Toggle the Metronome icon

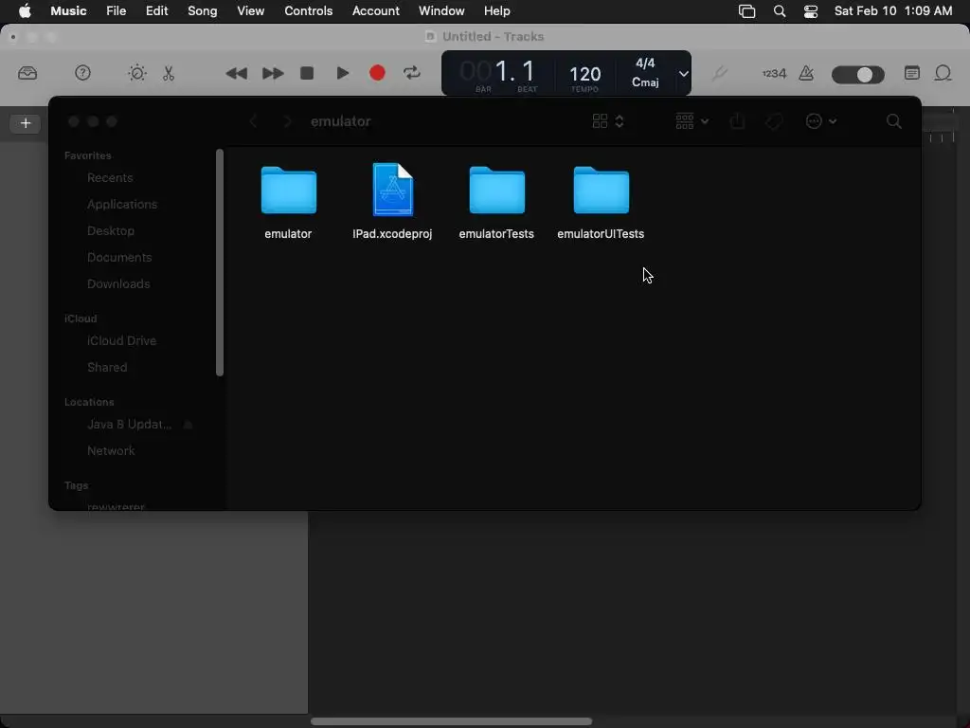click(806, 73)
